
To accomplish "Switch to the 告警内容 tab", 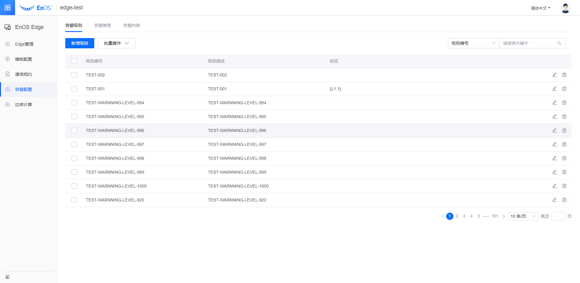I will 132,25.
